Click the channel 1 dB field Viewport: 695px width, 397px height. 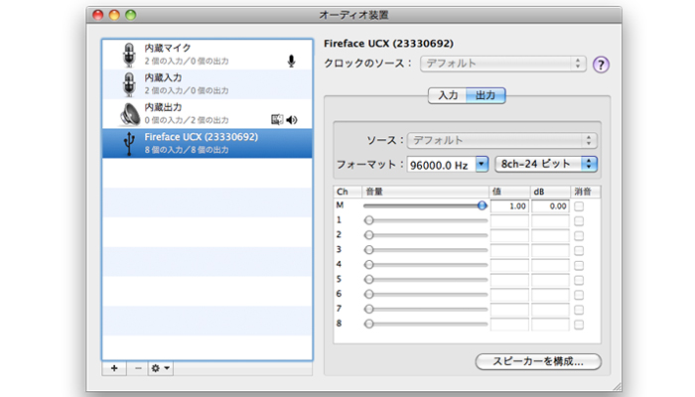click(550, 220)
